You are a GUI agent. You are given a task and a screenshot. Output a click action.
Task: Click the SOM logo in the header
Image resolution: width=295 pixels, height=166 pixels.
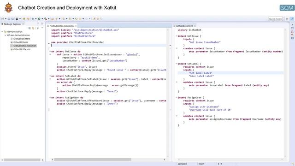point(287,8)
